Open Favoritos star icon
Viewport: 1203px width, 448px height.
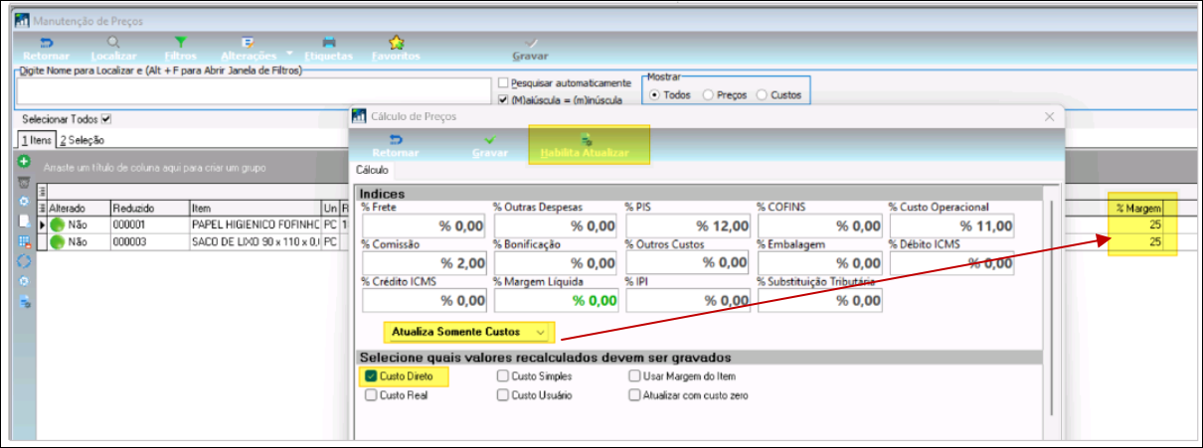[396, 49]
